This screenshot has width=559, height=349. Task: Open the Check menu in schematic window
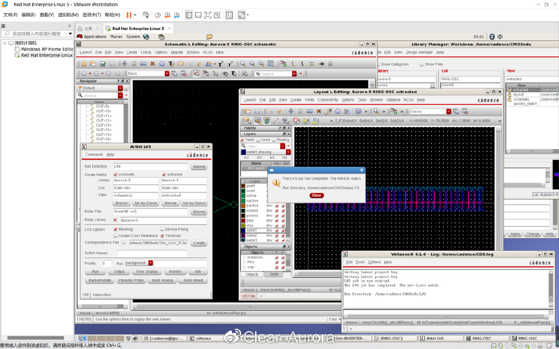146,52
